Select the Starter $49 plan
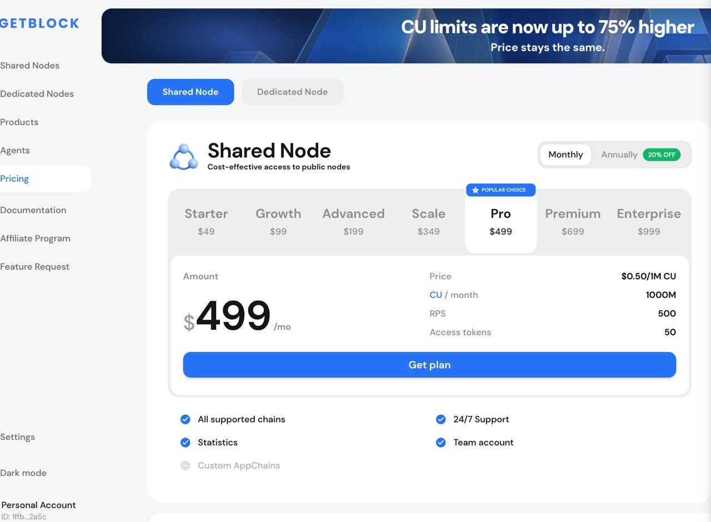The height and width of the screenshot is (522, 711). click(x=206, y=222)
